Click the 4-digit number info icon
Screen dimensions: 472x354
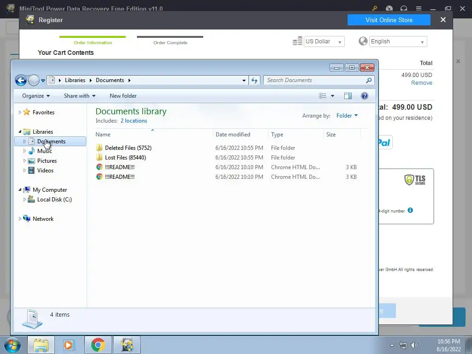coord(410,210)
